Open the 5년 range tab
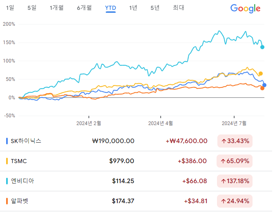 [155, 8]
